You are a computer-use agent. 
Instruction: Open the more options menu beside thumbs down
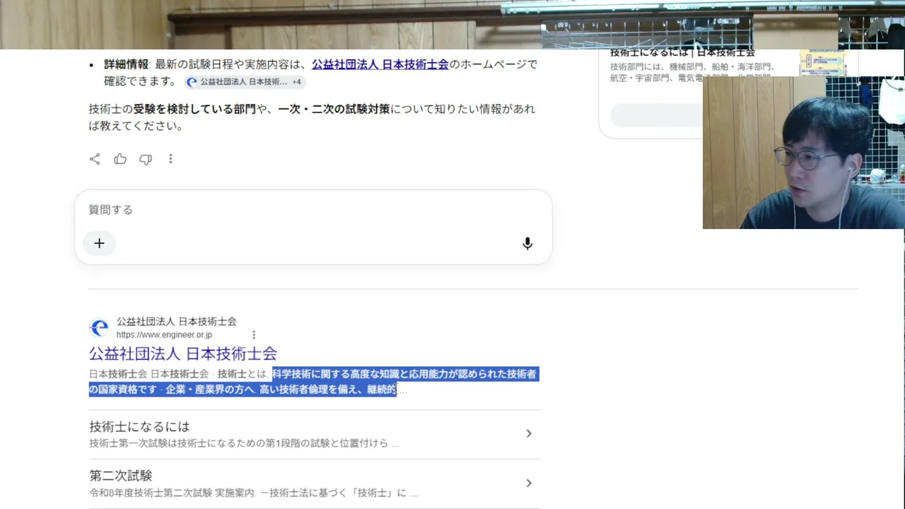pos(170,159)
